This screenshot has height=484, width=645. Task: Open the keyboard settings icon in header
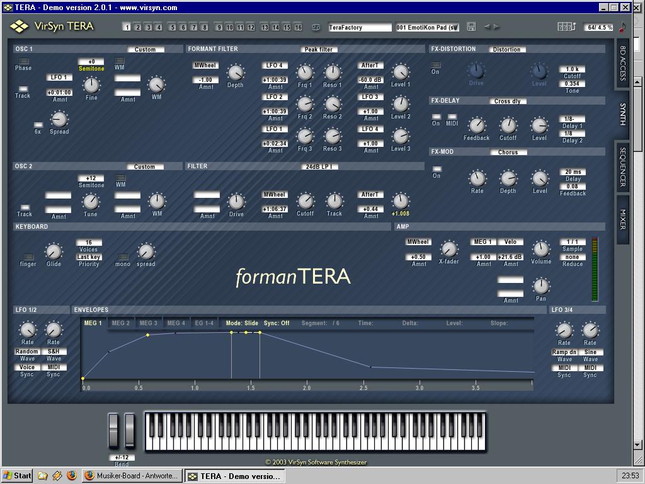click(x=566, y=26)
